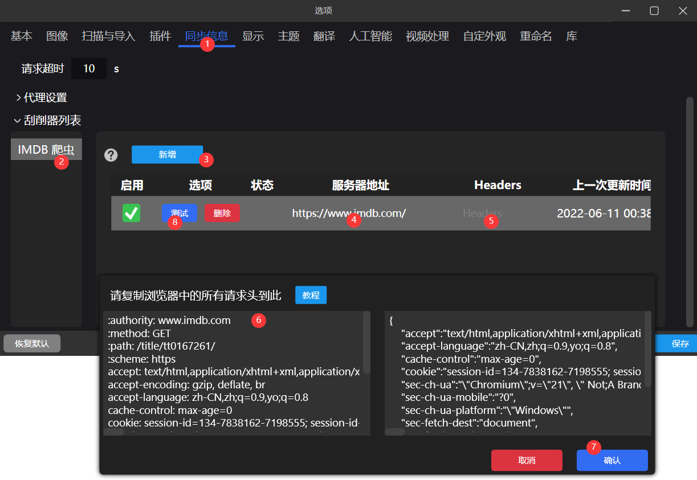
Task: Click 取消 to cancel the headers dialog
Action: coord(527,460)
